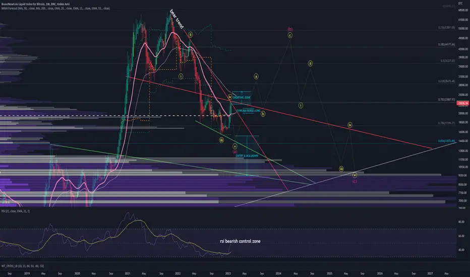Select the yellow v marker above pink (c)
470x277 pixels.
355,175
